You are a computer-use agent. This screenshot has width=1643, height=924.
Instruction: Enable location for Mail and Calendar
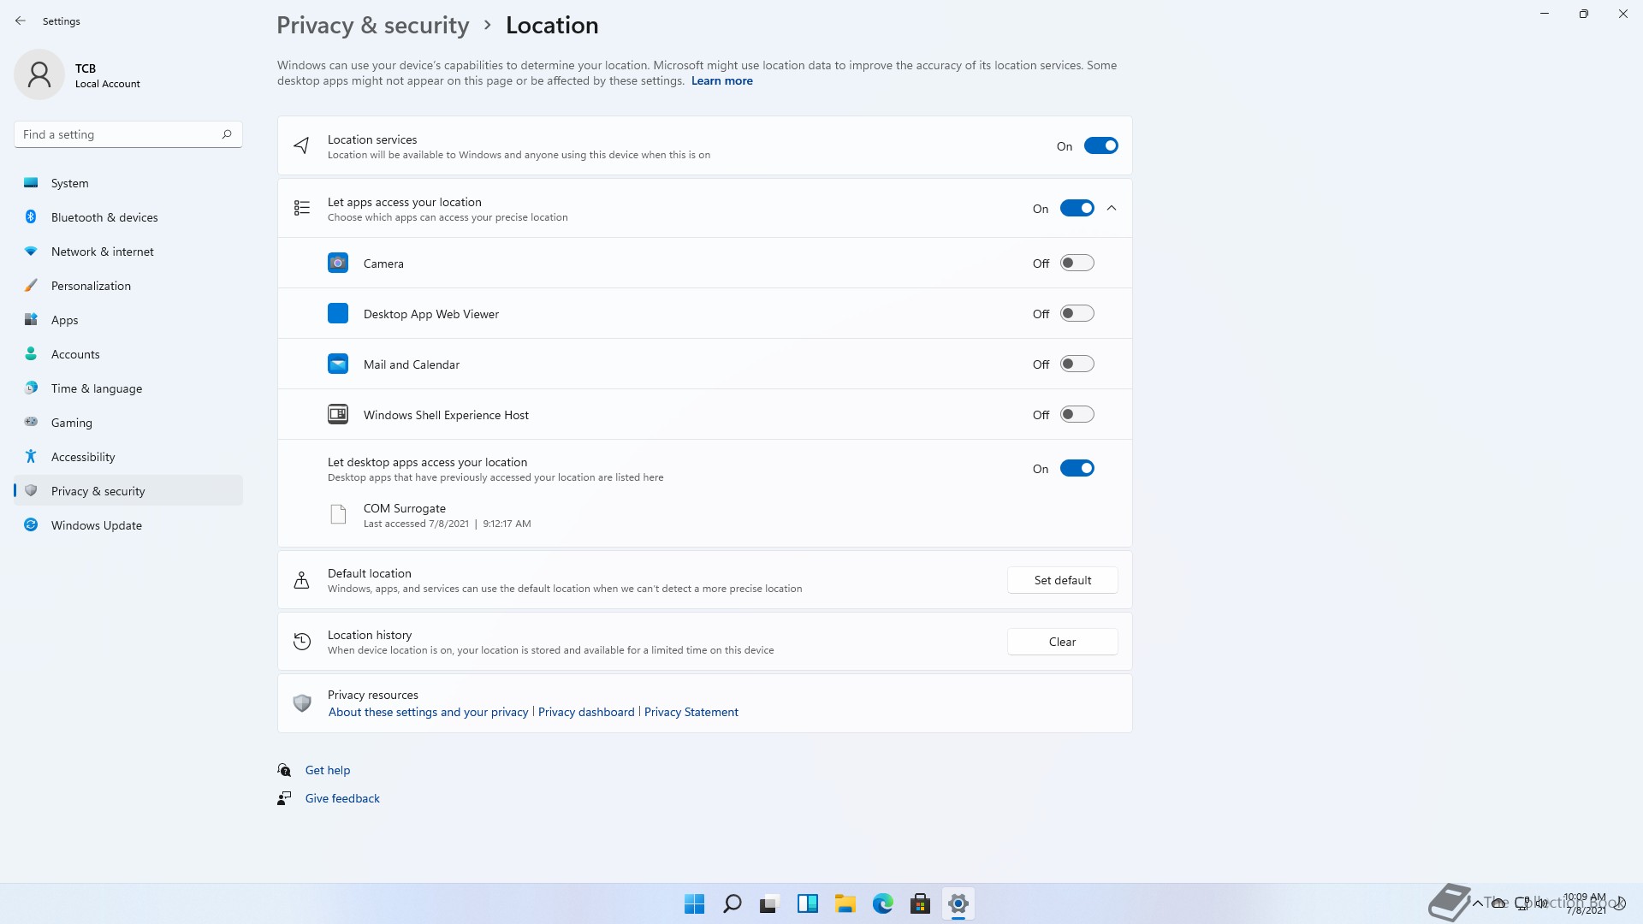coord(1077,364)
